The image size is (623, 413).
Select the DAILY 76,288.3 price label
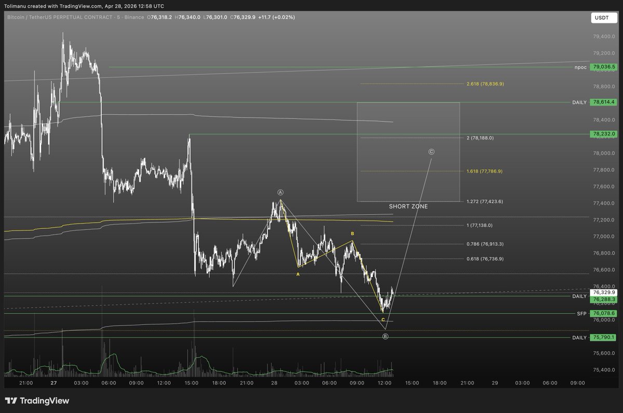604,299
